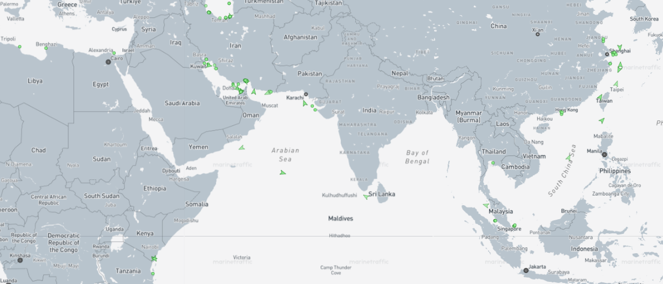This screenshot has width=663, height=284.
Task: Open the Manila port circle marker
Action: (605, 154)
